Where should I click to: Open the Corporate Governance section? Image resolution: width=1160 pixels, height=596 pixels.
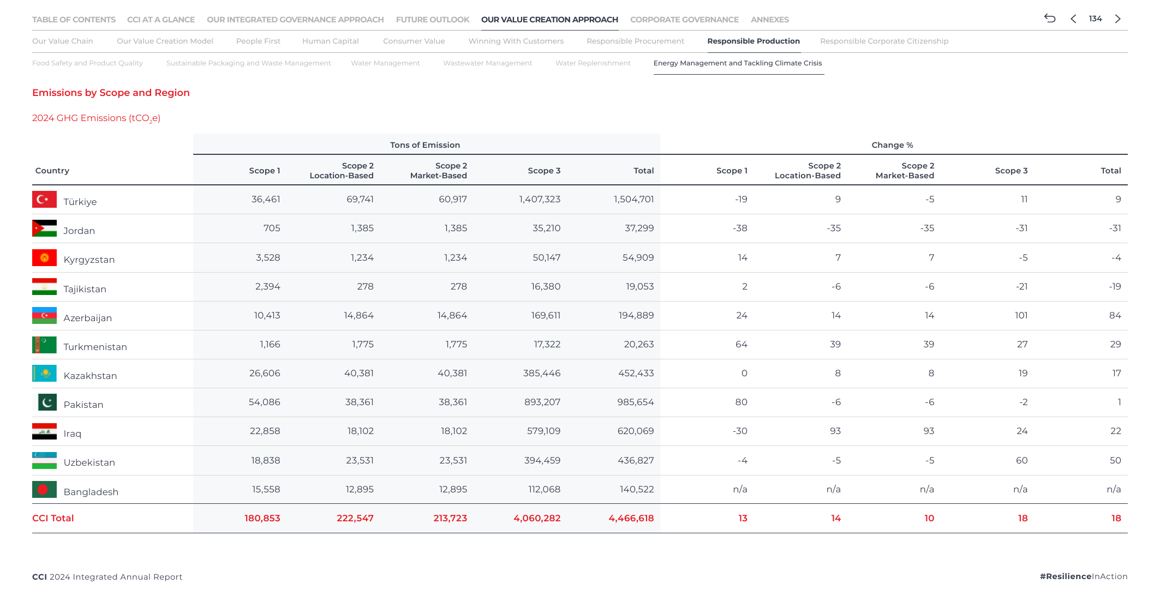684,20
